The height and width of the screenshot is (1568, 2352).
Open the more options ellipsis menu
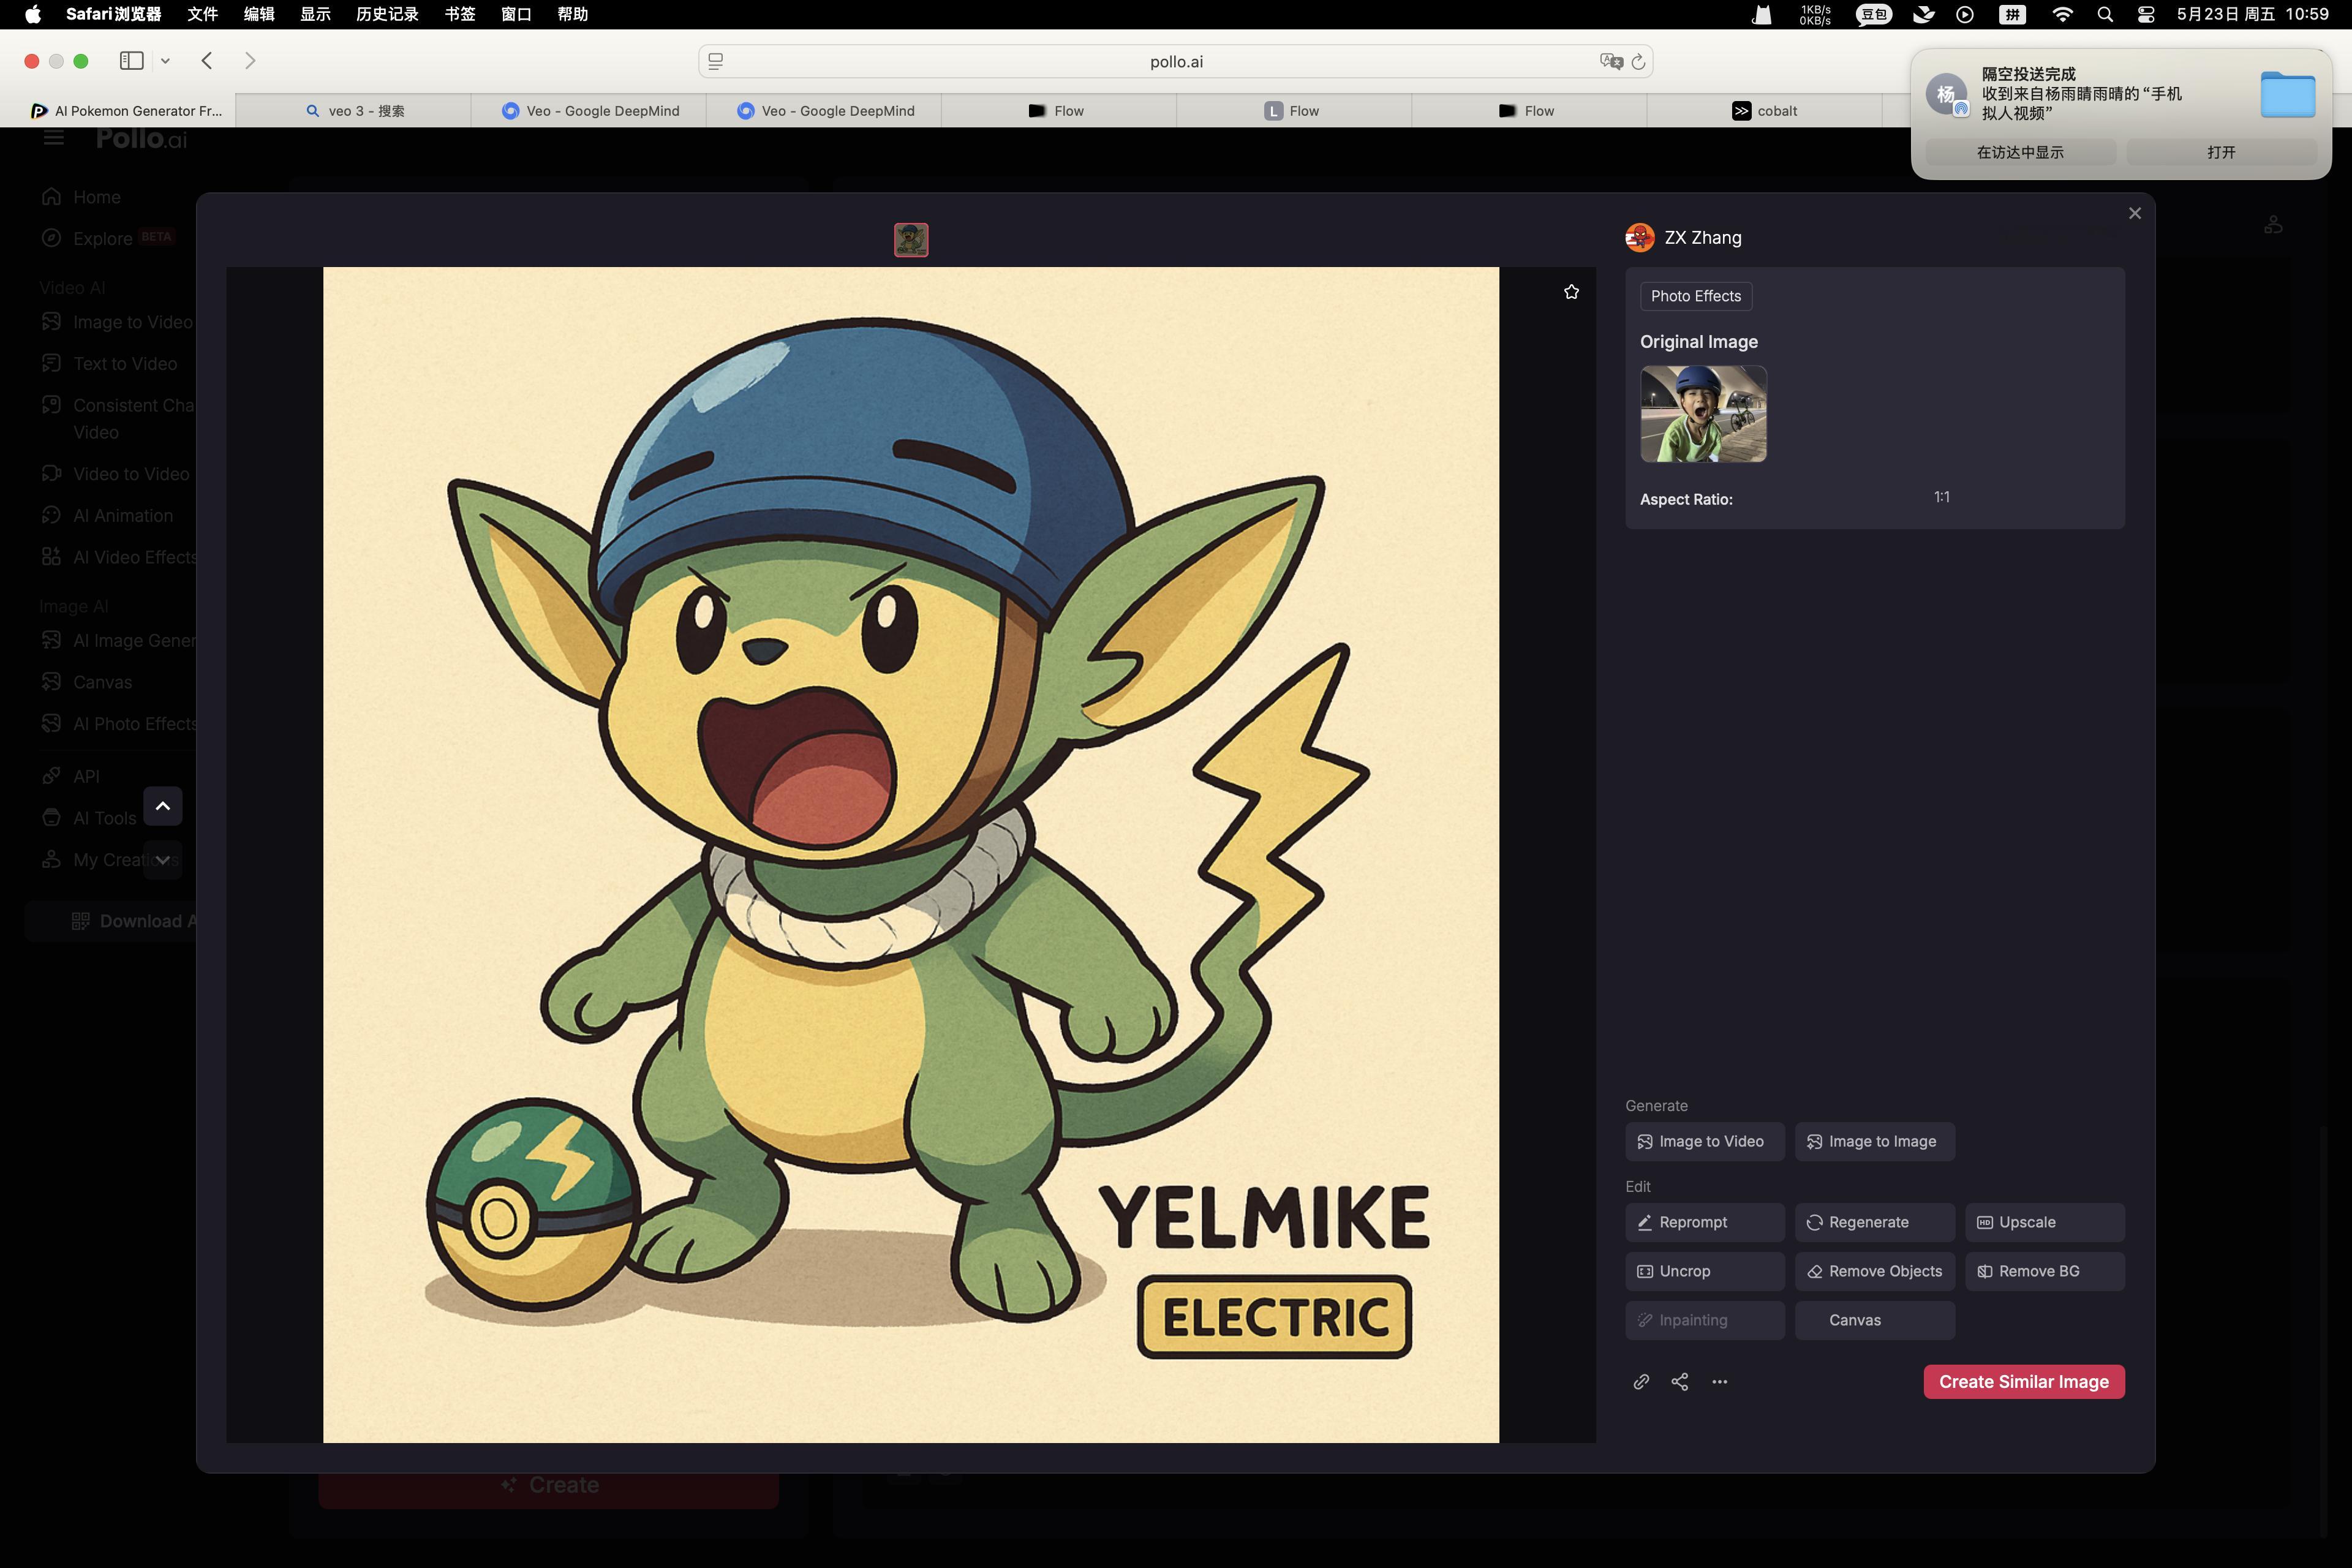1719,1381
